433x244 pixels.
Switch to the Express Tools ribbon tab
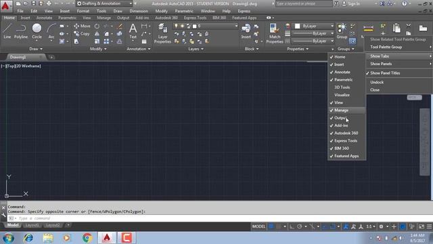click(x=195, y=18)
